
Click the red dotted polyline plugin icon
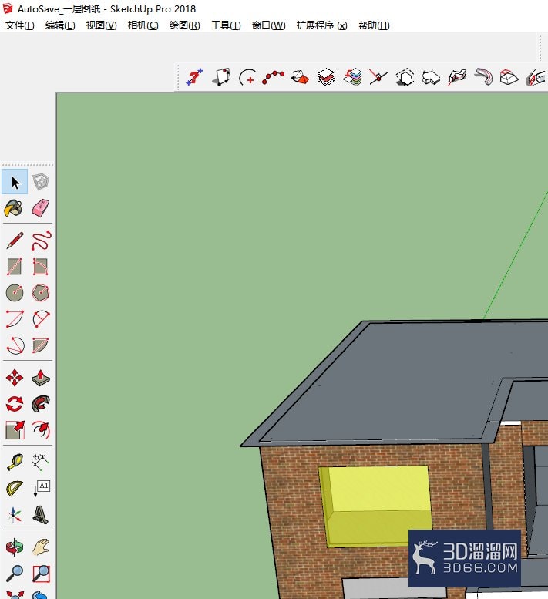pos(273,78)
